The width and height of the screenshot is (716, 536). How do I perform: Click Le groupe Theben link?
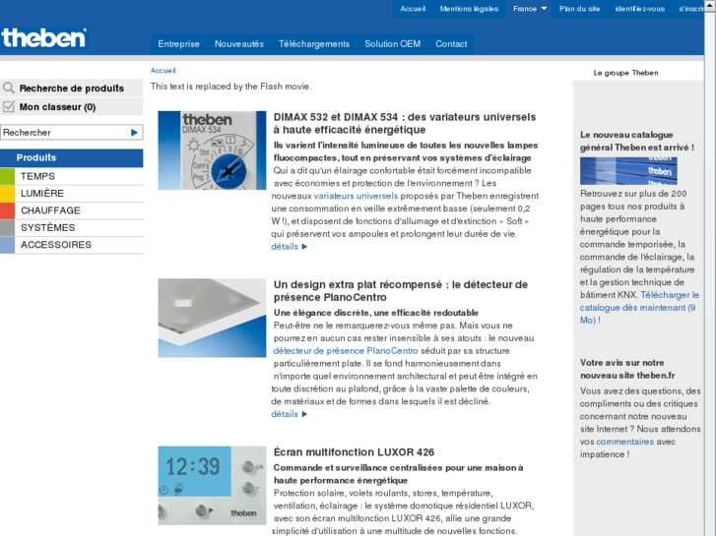point(625,73)
